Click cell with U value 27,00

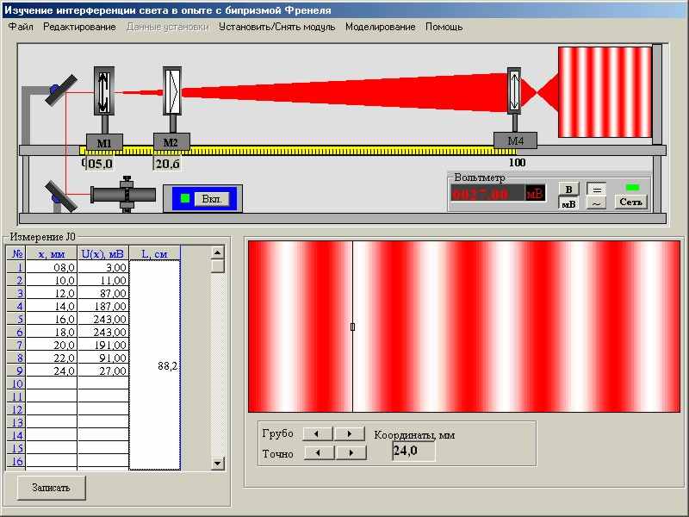103,371
